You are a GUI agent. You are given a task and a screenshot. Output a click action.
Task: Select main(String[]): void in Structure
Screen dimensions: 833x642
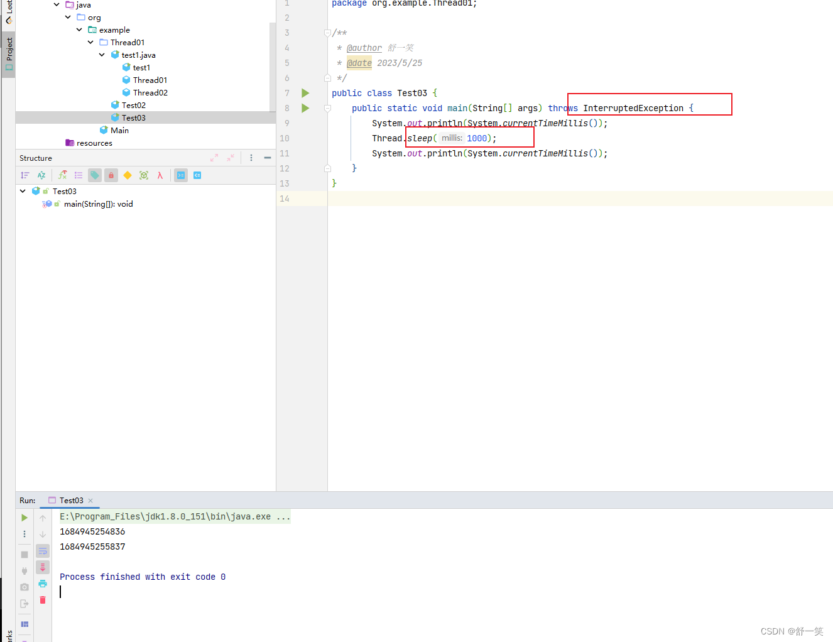coord(98,204)
